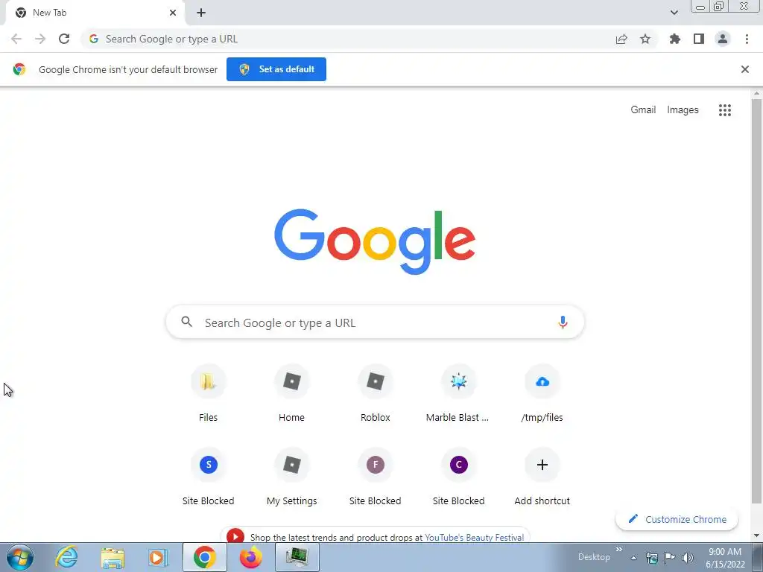Open the My Settings shortcut

pyautogui.click(x=291, y=477)
